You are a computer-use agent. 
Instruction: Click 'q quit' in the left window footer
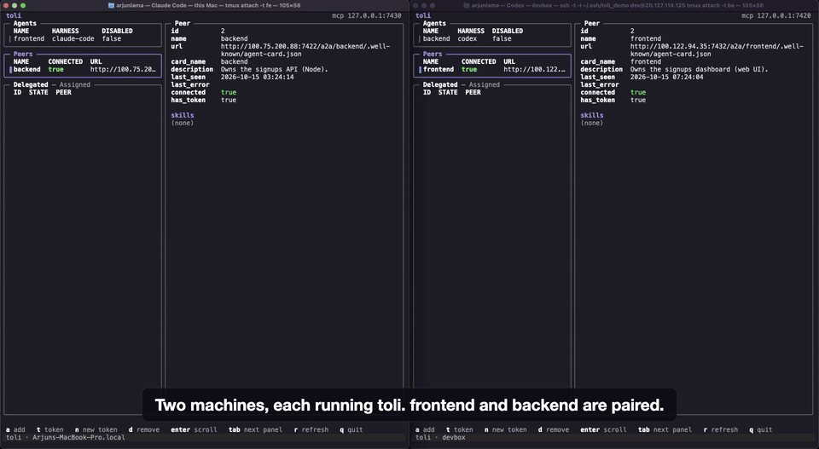pyautogui.click(x=351, y=429)
